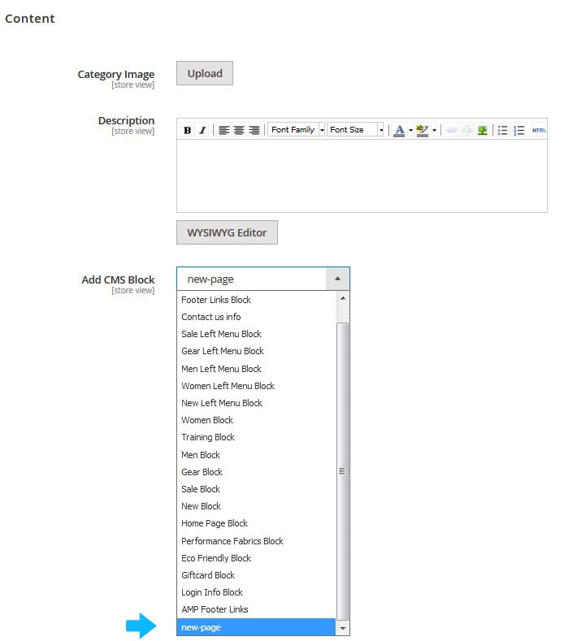The height and width of the screenshot is (641, 564).
Task: Click the insert link icon
Action: [x=452, y=131]
